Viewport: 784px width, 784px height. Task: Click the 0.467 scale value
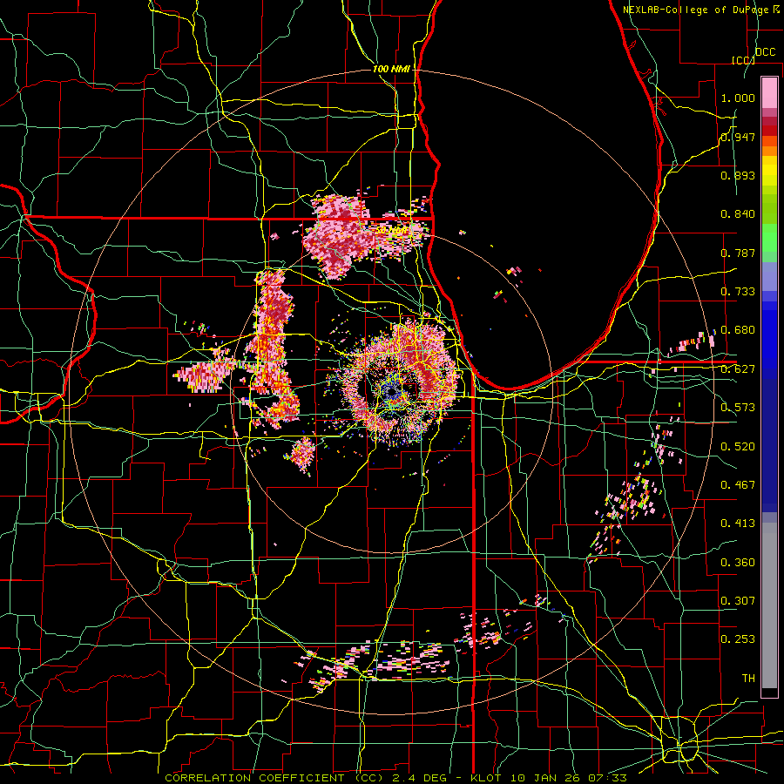[738, 485]
